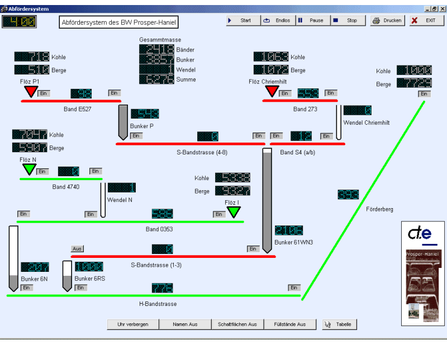Click the red Flöz Chriemhilt triangle
The image size is (447, 344).
[x=272, y=91]
